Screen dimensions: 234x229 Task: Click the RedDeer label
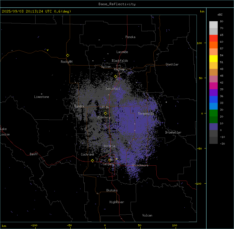coord(119,69)
